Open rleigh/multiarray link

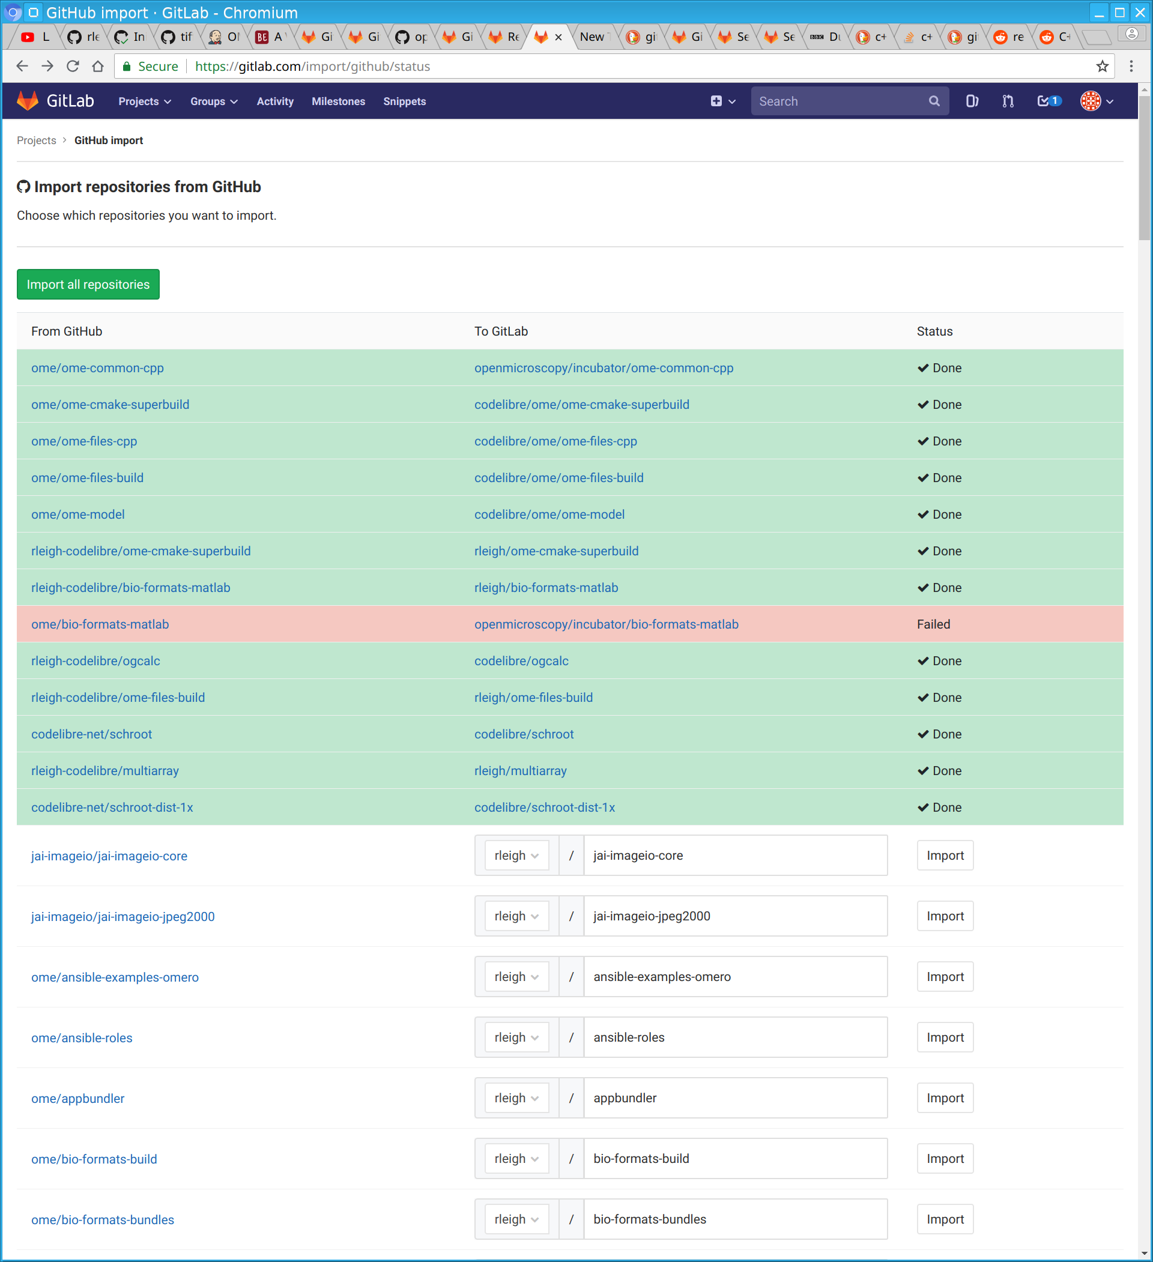(x=521, y=771)
